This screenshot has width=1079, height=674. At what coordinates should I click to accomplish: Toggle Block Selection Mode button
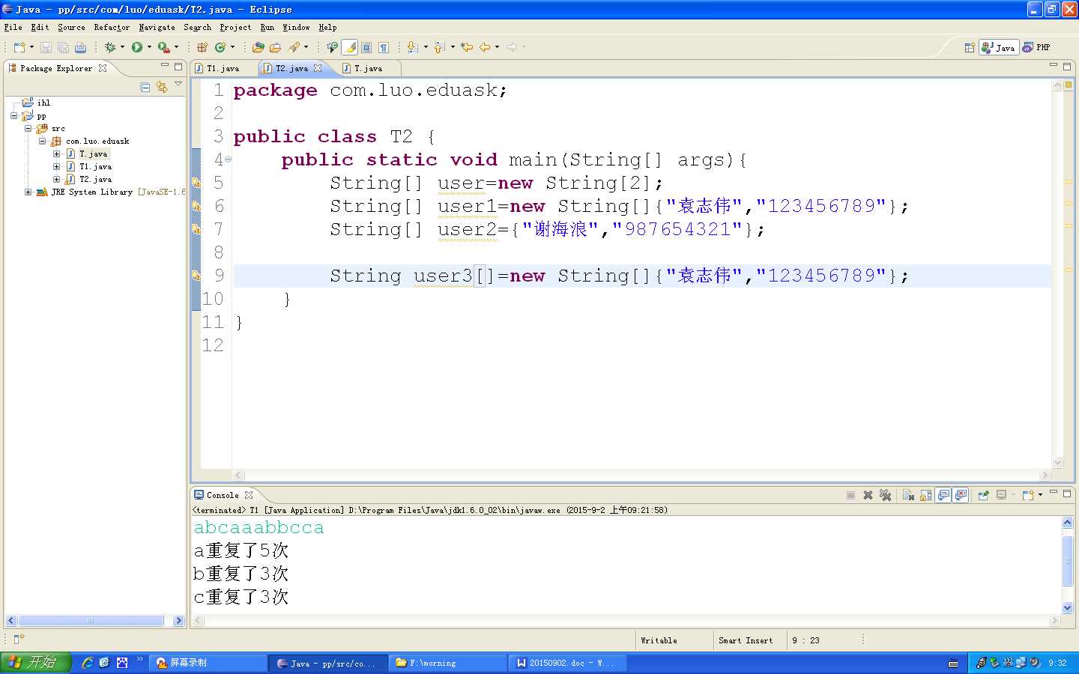(366, 47)
